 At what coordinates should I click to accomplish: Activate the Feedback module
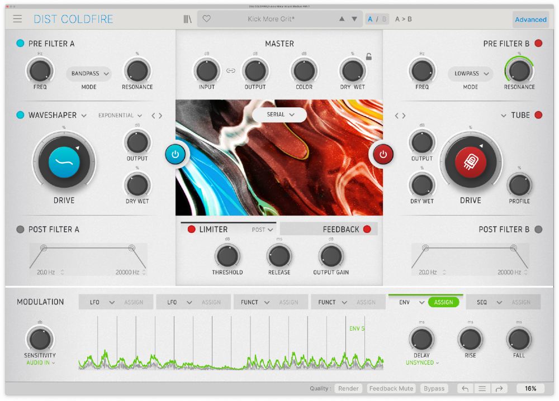[x=366, y=228]
